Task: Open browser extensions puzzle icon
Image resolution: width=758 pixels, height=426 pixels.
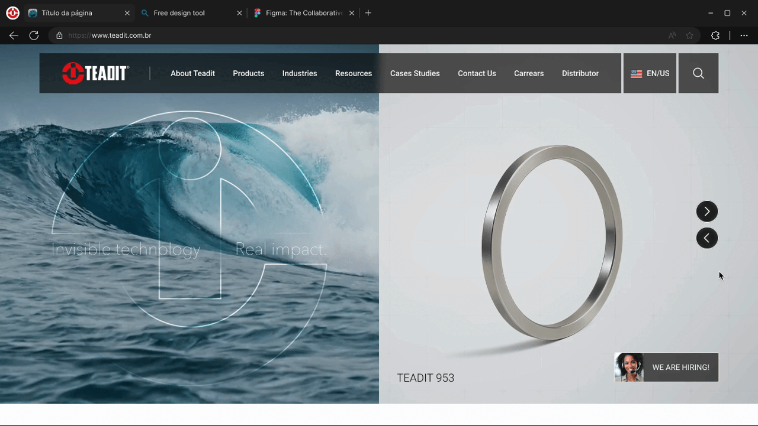Action: (715, 35)
